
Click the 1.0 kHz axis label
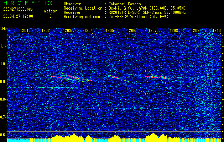[x=3, y=64]
